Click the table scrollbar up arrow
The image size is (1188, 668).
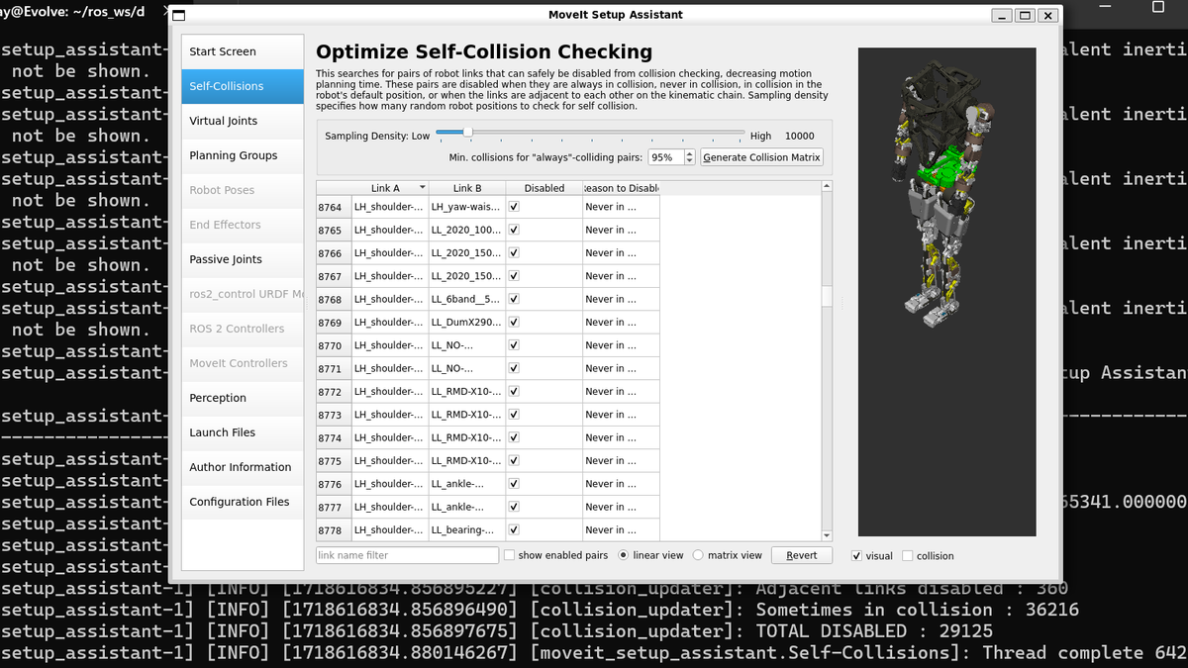[x=827, y=186]
